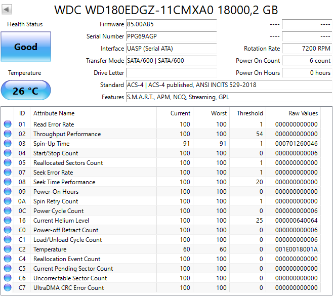
Task: Click the Good health status button
Action: coord(26,47)
